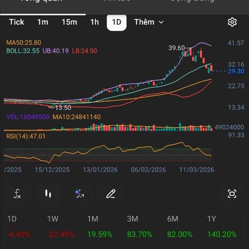Open the AI prediction sparkle icon
Viewport: 249px width, 249px height.
point(79,194)
